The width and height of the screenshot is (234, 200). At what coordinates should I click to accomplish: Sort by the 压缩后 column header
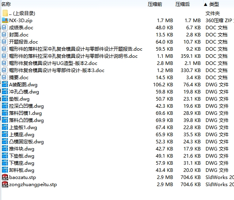(183, 4)
